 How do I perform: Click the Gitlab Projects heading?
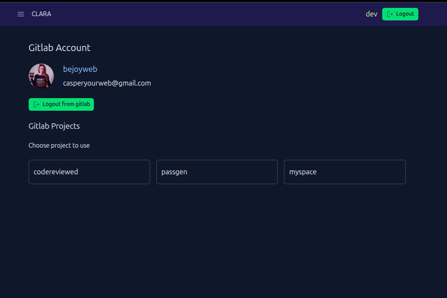click(x=54, y=126)
